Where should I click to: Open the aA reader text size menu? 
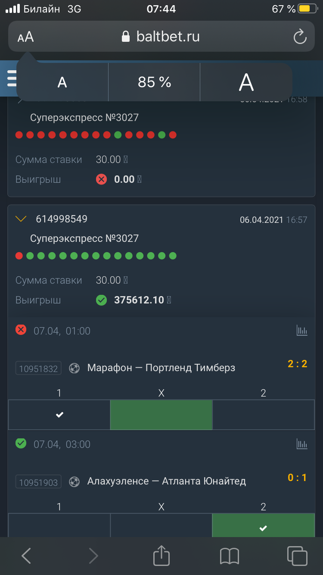click(26, 37)
